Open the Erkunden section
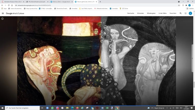195x110 pixels. (140, 13)
